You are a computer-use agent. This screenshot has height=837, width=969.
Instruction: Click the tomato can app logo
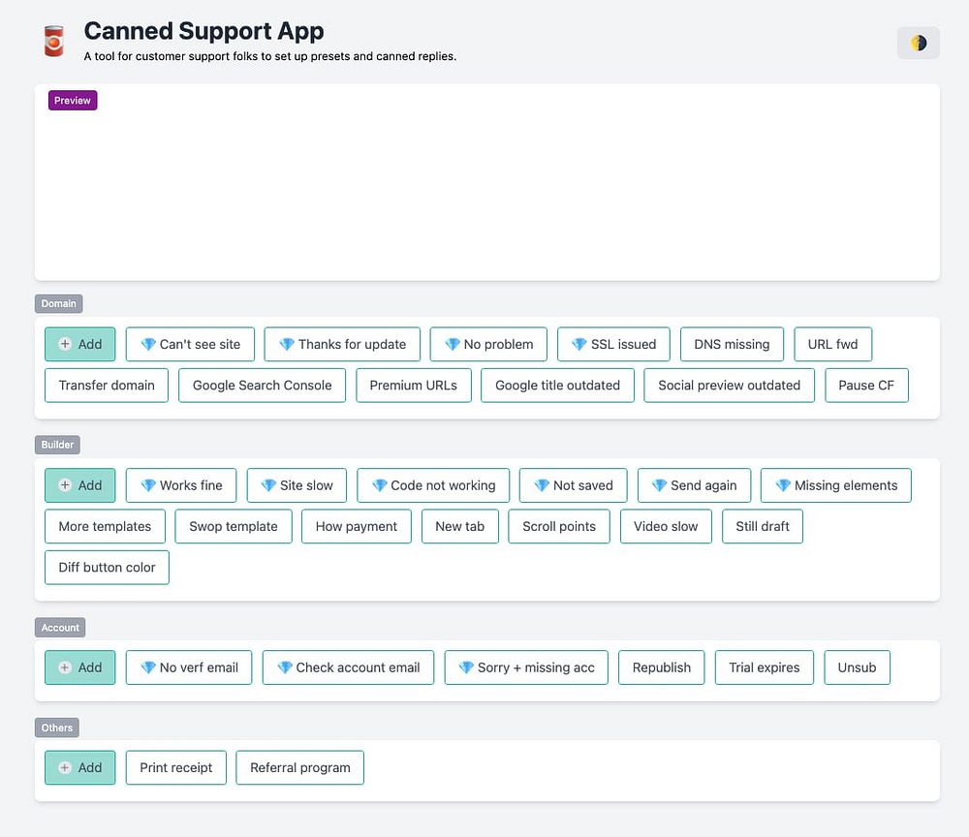53,42
